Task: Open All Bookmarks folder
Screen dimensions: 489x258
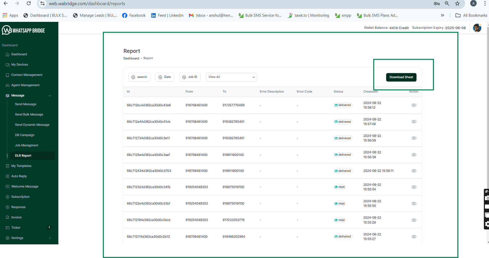Action: 471,15
